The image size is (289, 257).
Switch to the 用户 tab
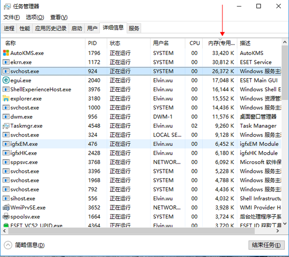pyautogui.click(x=92, y=28)
